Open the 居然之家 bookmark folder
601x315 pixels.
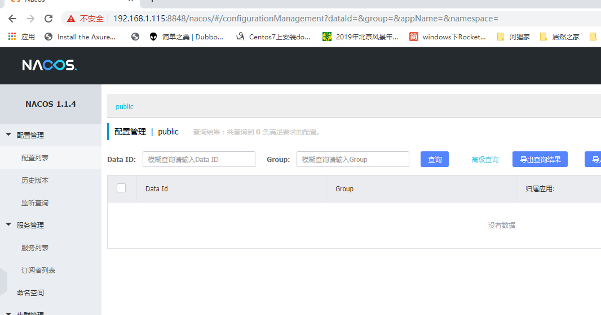(559, 37)
